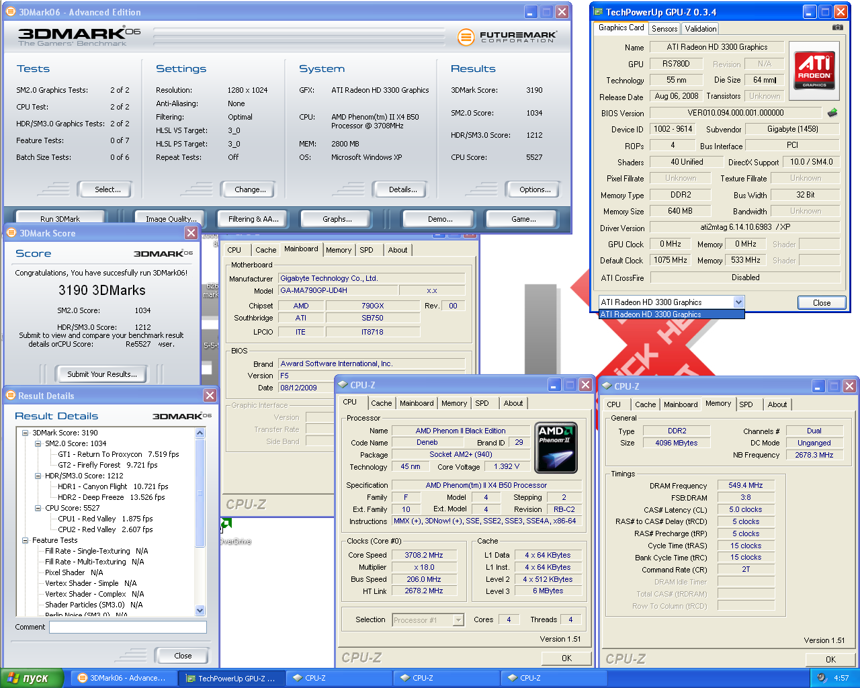The width and height of the screenshot is (860, 688).
Task: Click the Close button in GPU-Z
Action: (822, 302)
